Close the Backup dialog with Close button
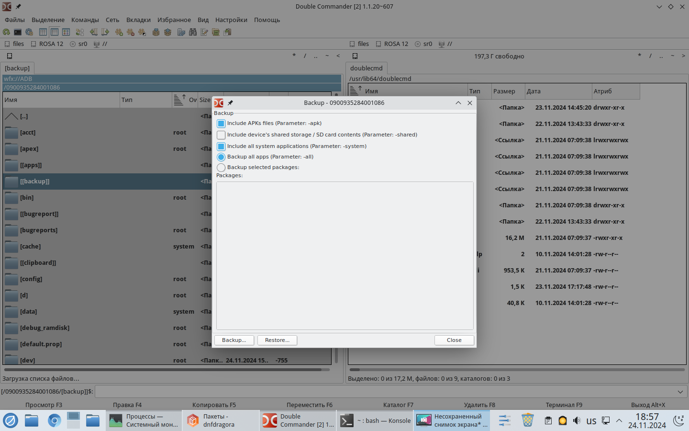This screenshot has height=431, width=689. click(x=454, y=340)
